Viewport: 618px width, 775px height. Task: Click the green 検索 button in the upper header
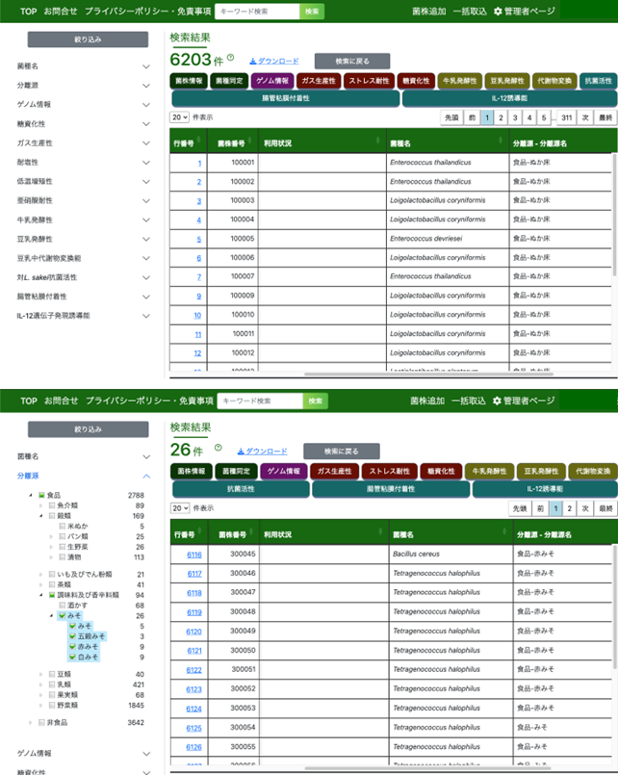312,12
